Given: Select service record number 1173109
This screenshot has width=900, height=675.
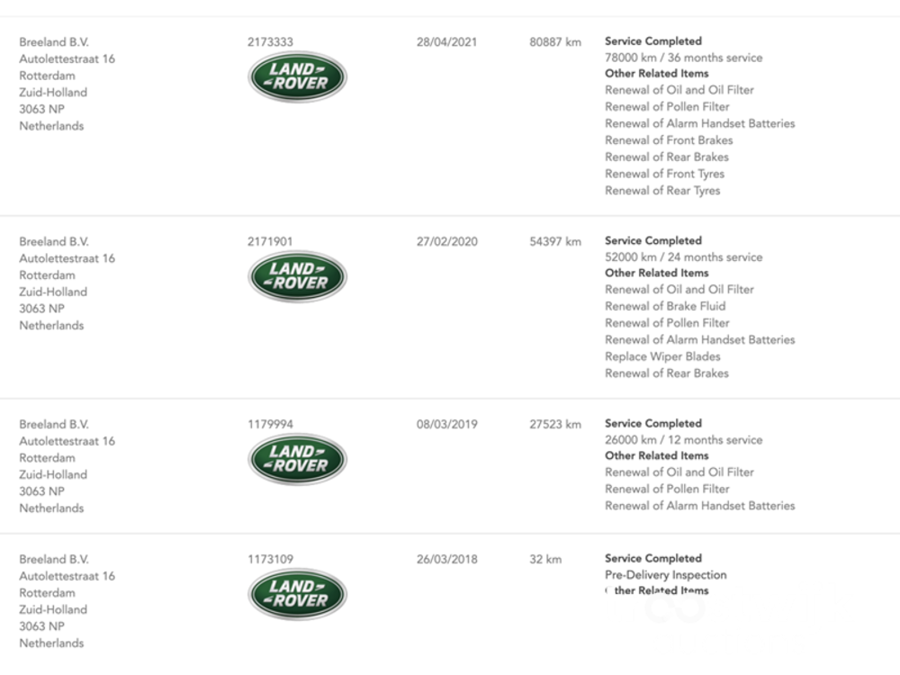Looking at the screenshot, I should coord(270,559).
